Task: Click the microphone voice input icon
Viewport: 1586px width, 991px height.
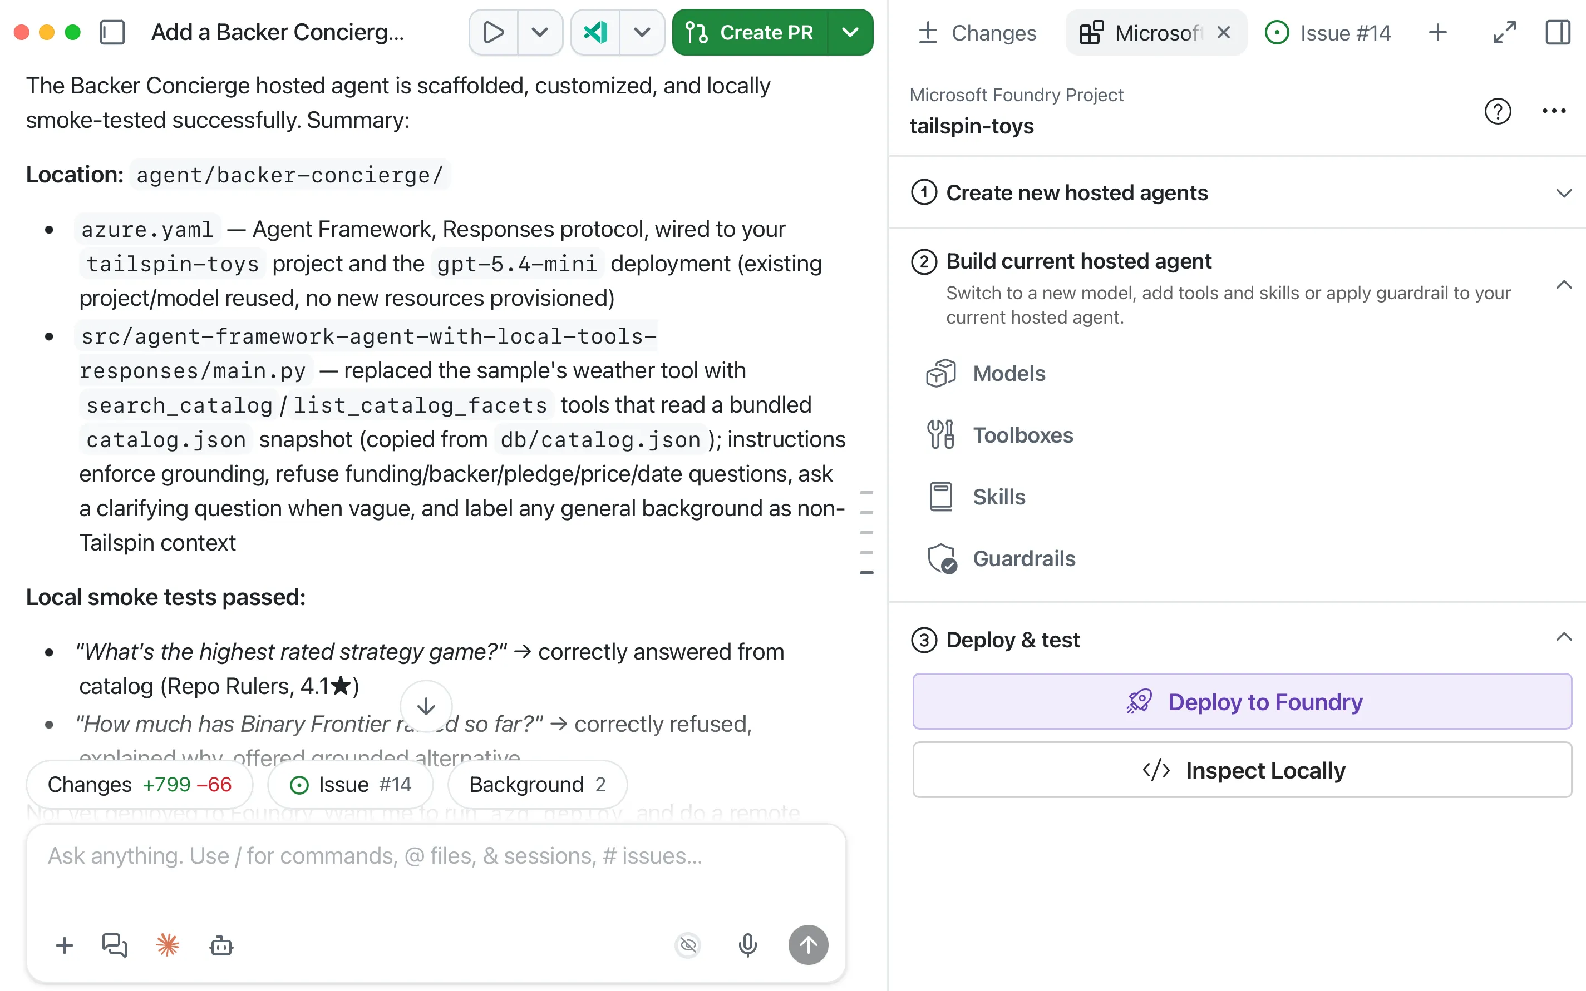Action: [748, 945]
